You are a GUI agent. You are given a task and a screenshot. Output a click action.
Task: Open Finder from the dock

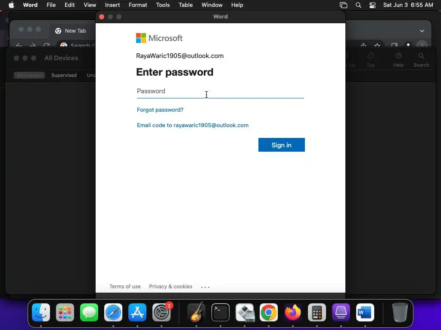[41, 312]
